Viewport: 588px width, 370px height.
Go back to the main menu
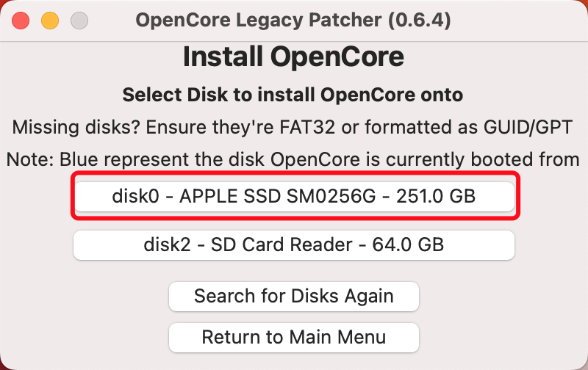pos(293,337)
